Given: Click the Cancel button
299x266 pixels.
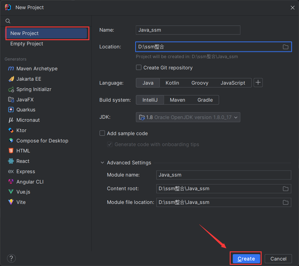Looking at the screenshot, I should coord(278,259).
